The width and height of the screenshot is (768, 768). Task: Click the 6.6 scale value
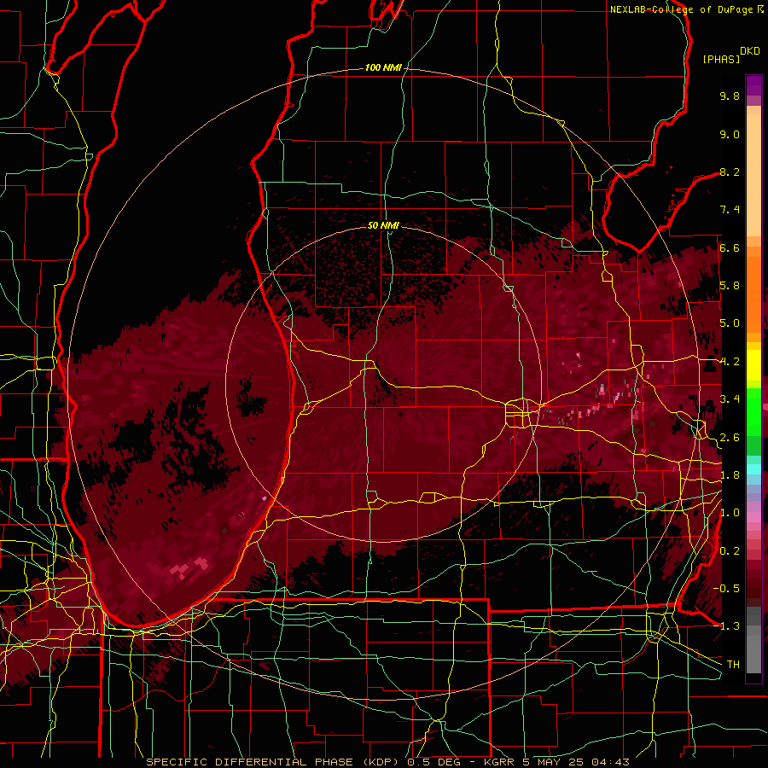[730, 247]
